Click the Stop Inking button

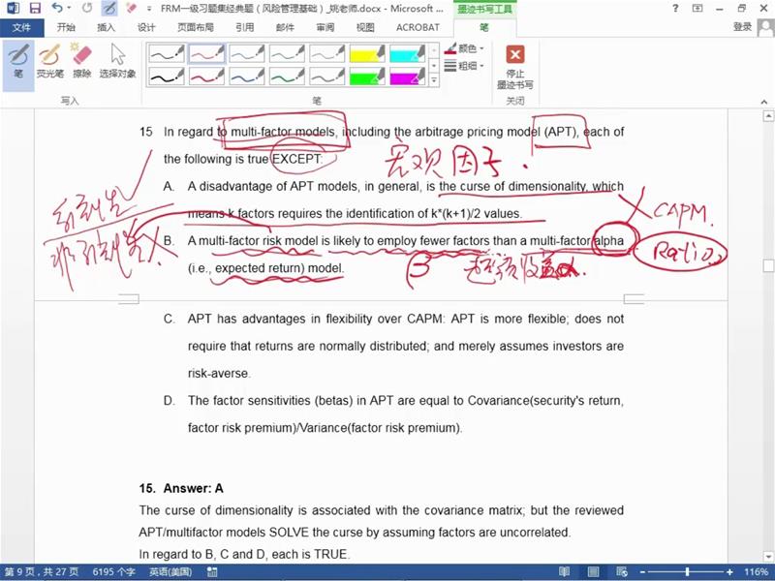tap(515, 64)
